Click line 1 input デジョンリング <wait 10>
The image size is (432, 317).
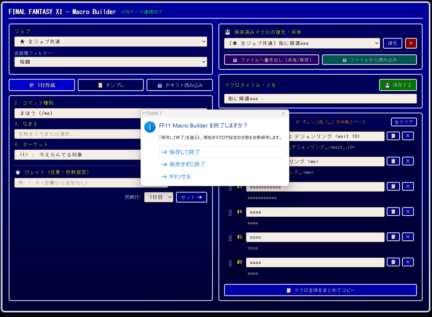coord(337,136)
